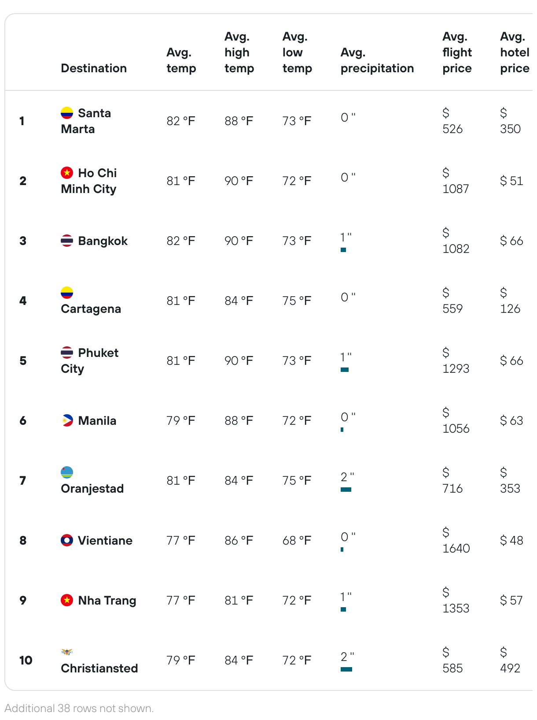
Task: Click the Virgin Islands flag above Christiansted
Action: tap(67, 652)
